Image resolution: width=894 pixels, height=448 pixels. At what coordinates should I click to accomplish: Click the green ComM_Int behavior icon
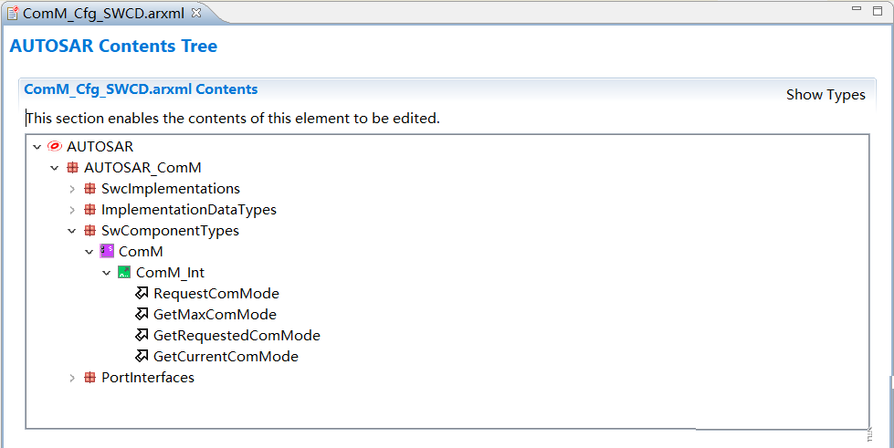pyautogui.click(x=124, y=272)
